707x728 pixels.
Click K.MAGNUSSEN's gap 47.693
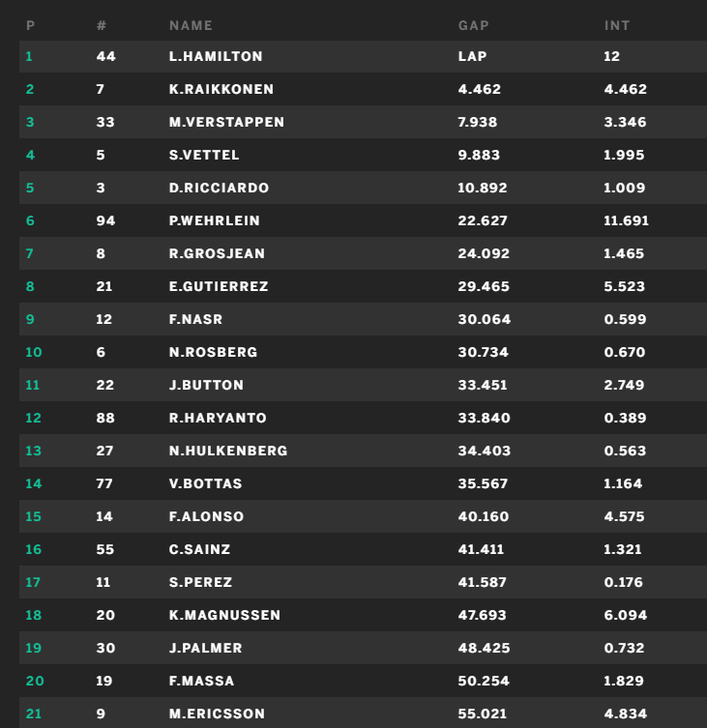pyautogui.click(x=482, y=615)
